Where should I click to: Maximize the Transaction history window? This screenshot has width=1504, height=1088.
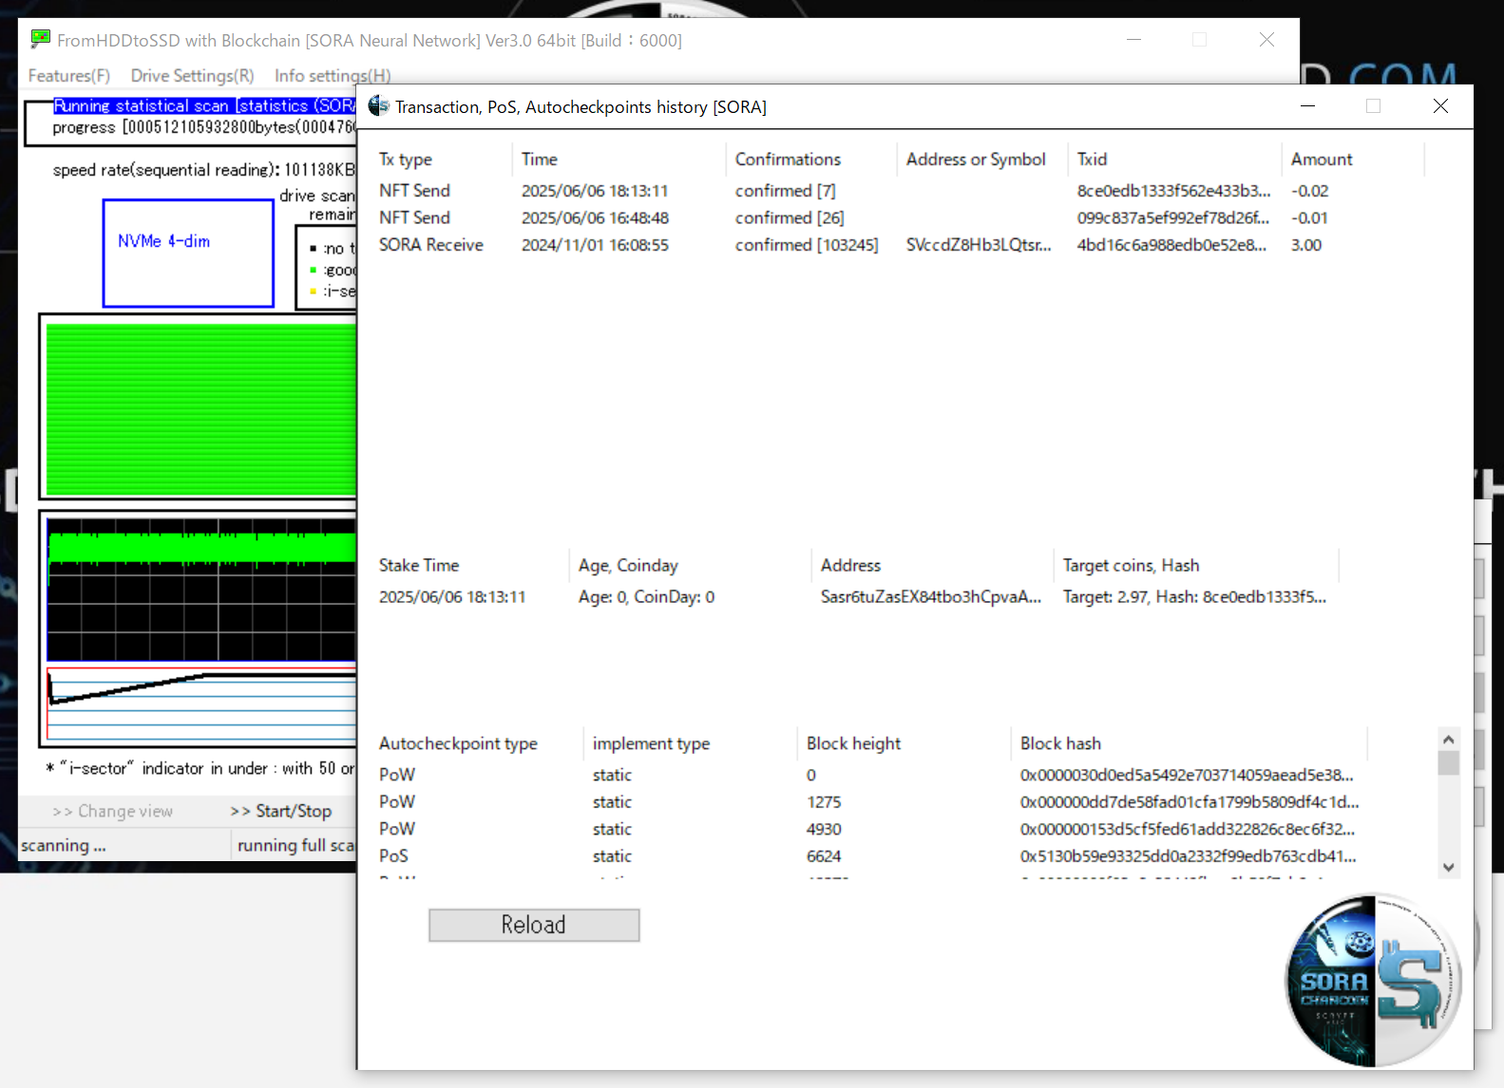pos(1373,106)
